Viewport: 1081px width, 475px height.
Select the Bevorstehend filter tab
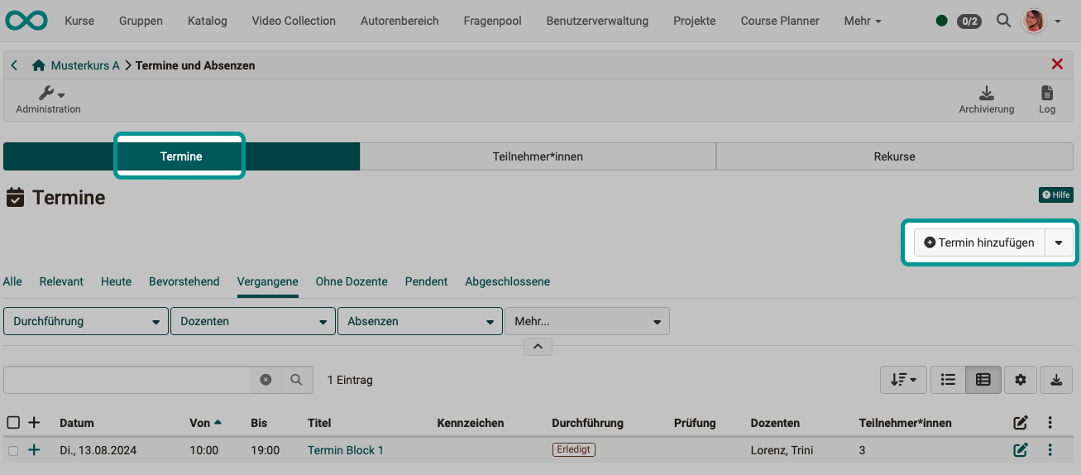184,281
